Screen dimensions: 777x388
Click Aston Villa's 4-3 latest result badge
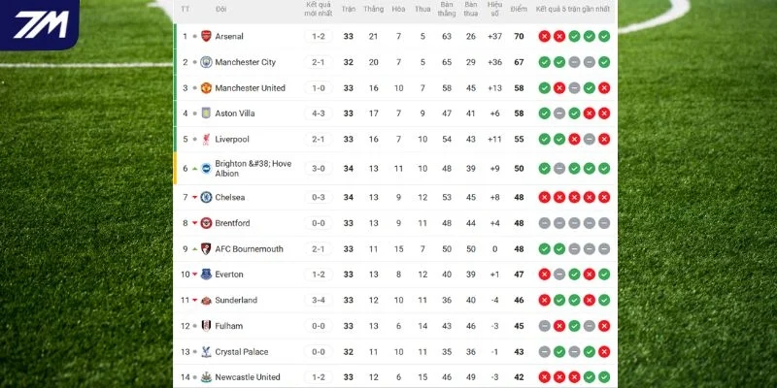coord(319,113)
